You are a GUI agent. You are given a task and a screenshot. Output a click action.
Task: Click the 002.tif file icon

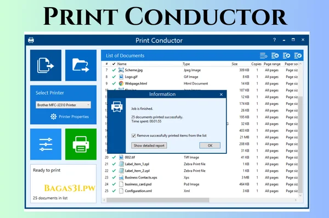tap(121, 157)
